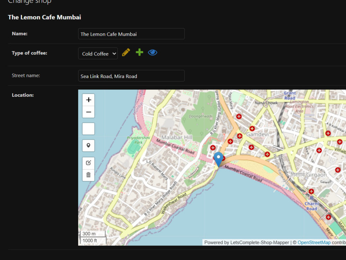Click the L D Ruparel Marg label
Screen dimensions: 346x260
pos(157,170)
